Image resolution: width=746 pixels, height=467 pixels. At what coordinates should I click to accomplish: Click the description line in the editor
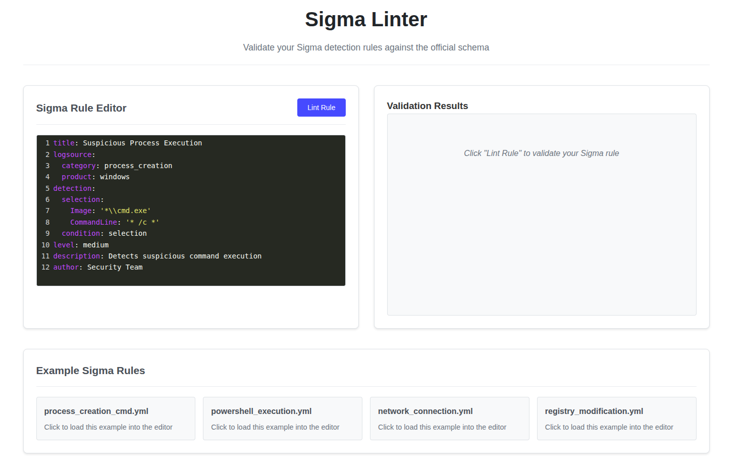[x=157, y=256]
